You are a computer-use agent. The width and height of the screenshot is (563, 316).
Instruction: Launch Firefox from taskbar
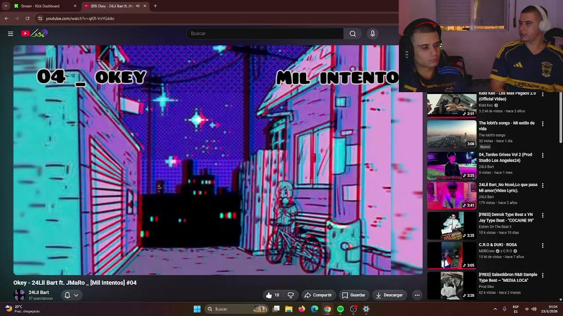pos(301,309)
